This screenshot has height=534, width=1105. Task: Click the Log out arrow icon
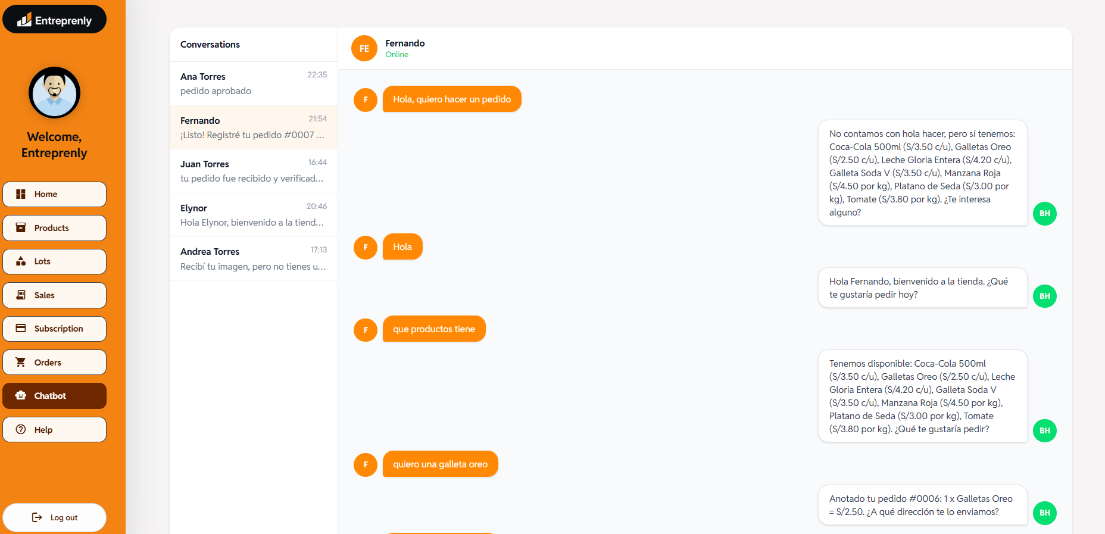pyautogui.click(x=37, y=517)
